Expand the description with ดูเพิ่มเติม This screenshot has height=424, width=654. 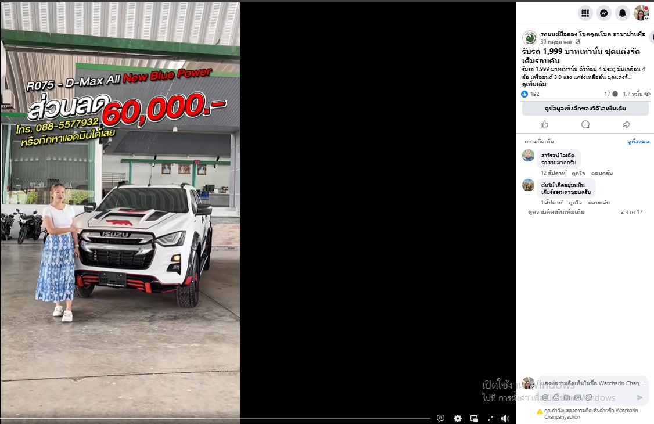[x=534, y=84]
